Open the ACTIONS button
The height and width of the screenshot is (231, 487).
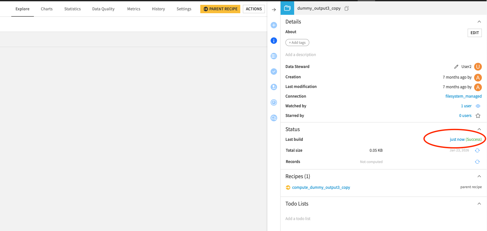(x=254, y=9)
